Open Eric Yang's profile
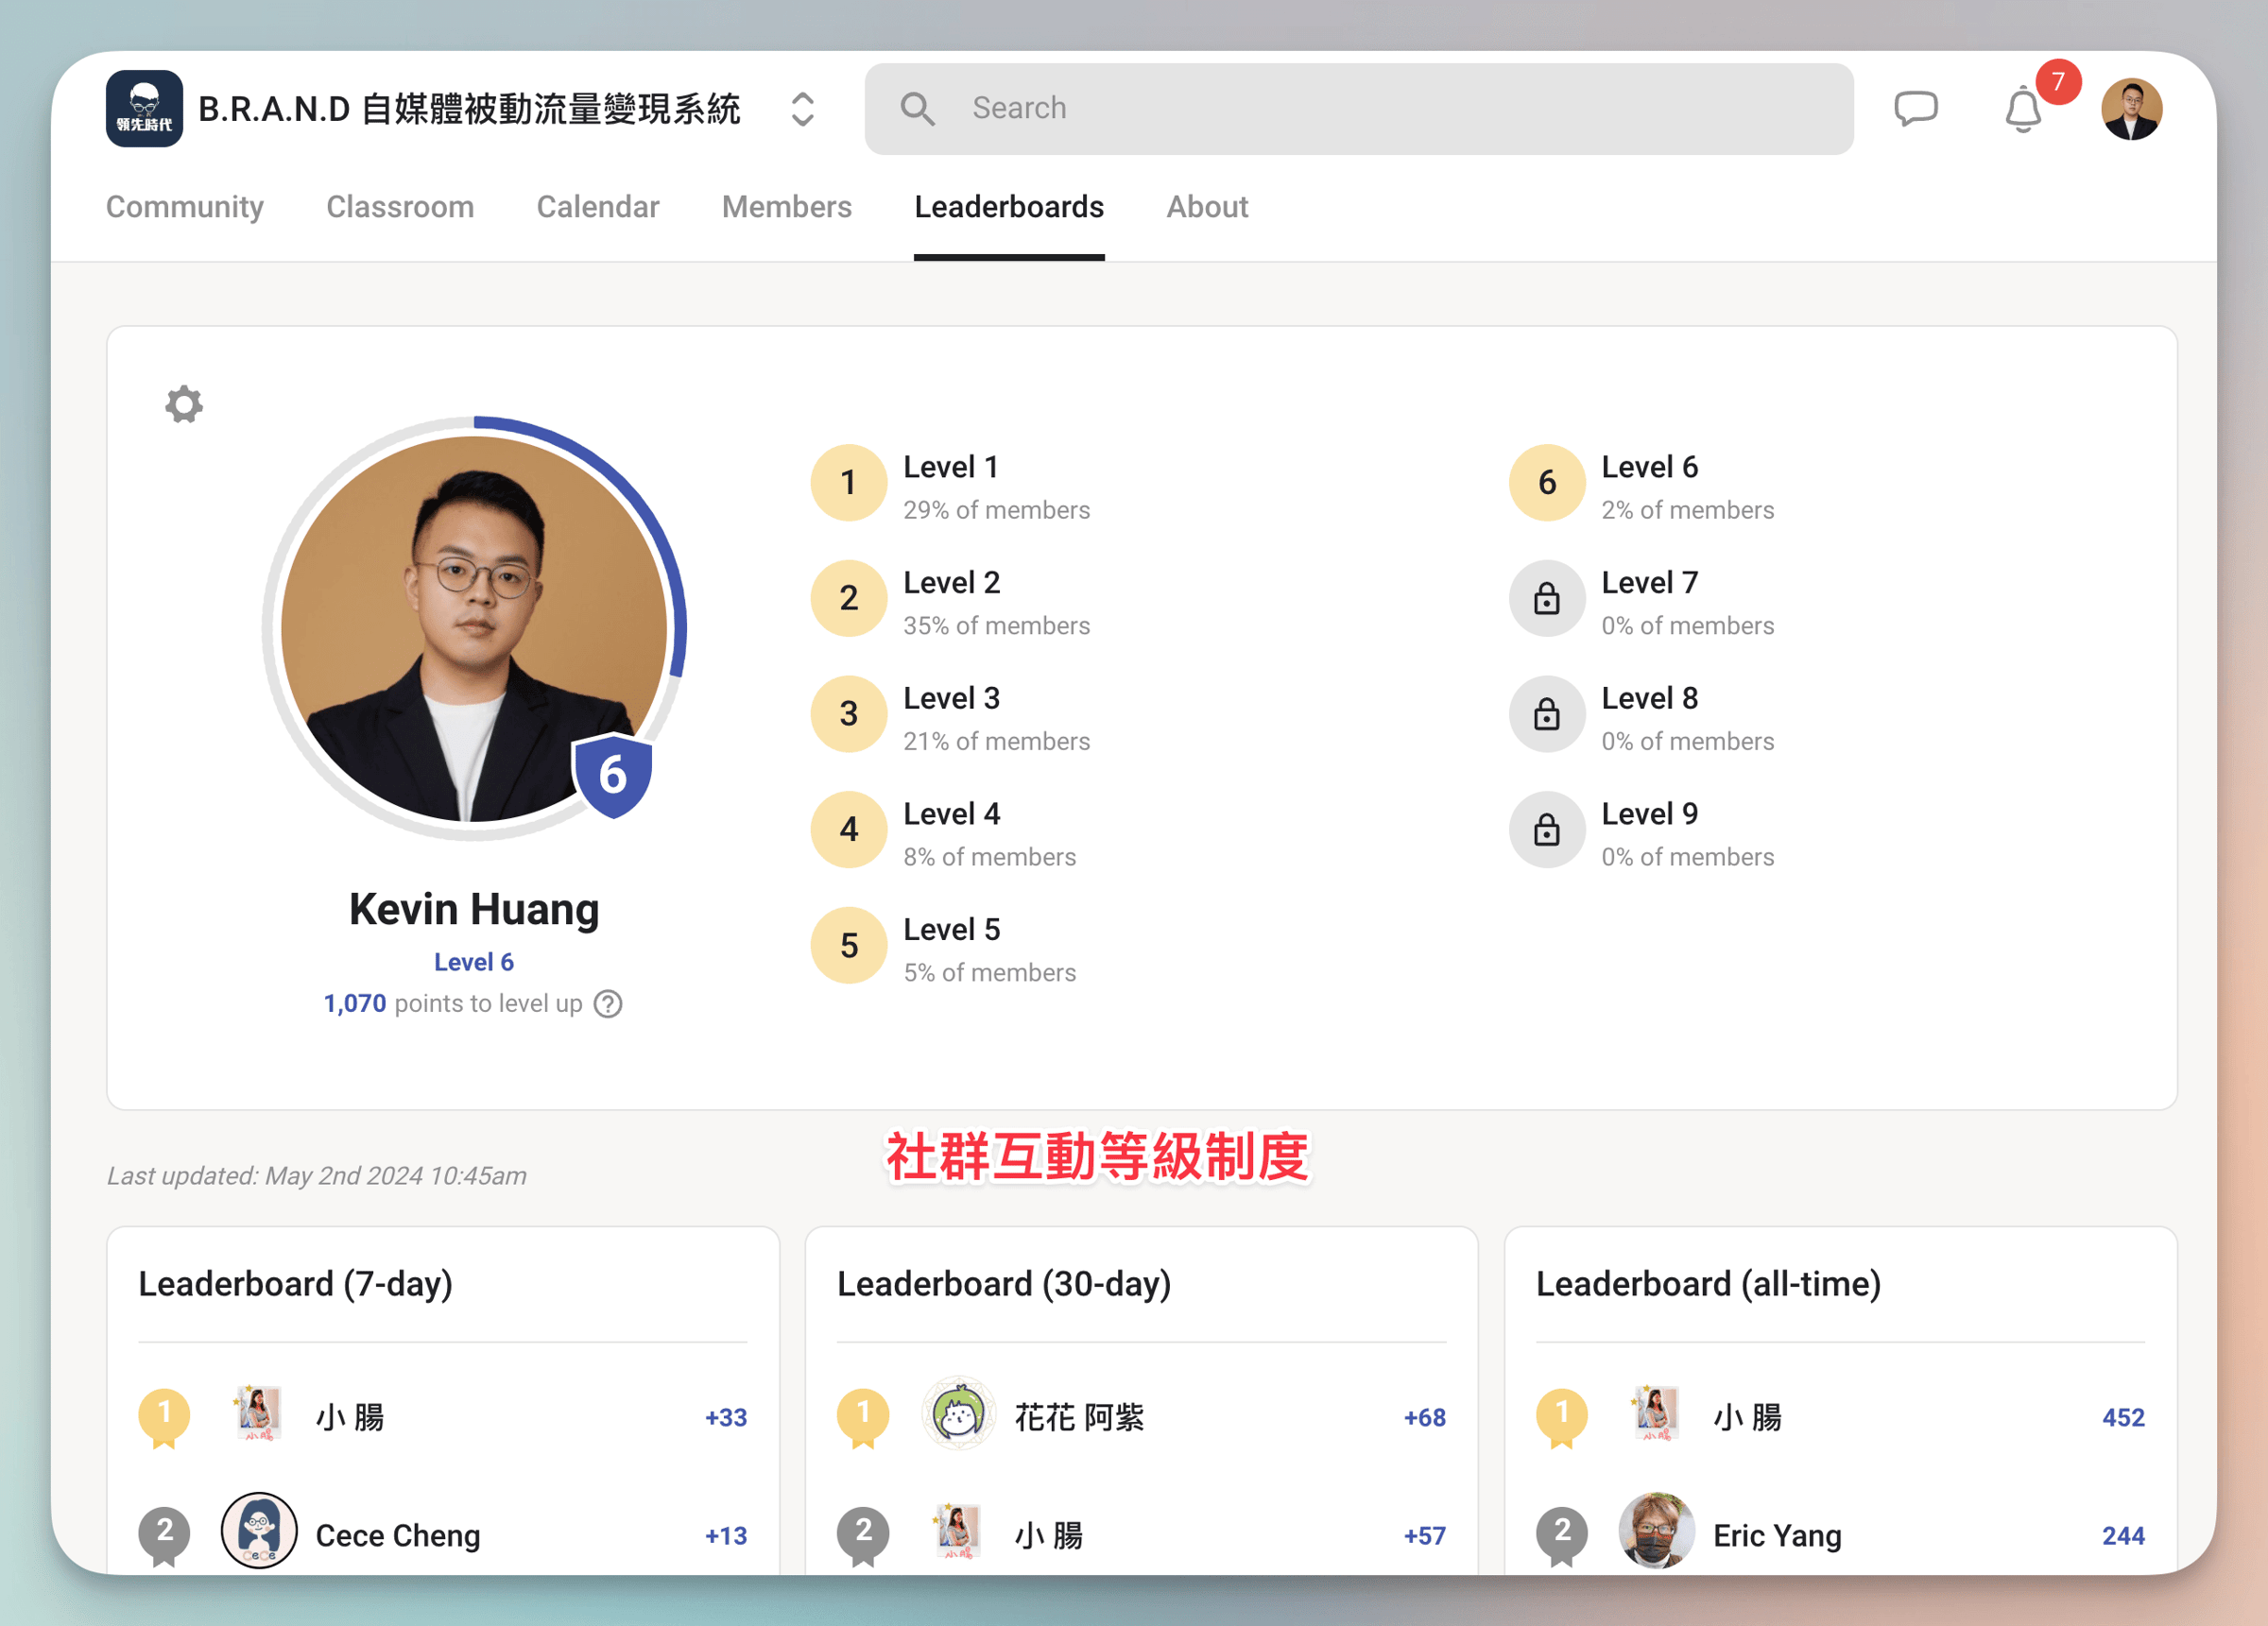2268x1626 pixels. coord(1777,1535)
